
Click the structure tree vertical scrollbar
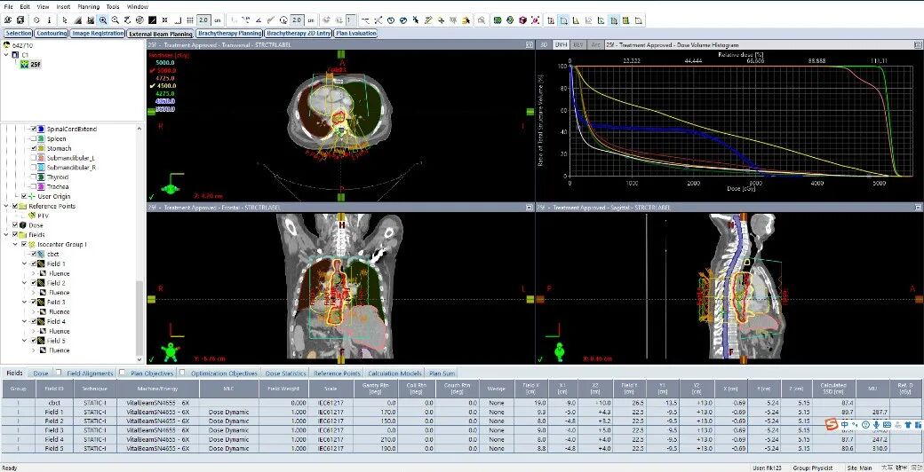(x=139, y=318)
